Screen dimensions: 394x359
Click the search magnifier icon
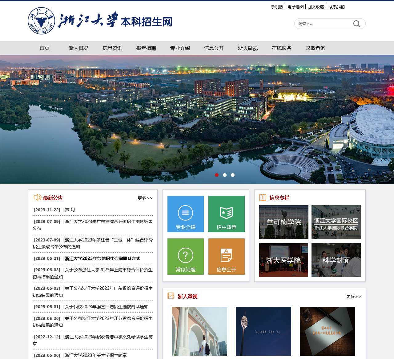[x=356, y=24]
